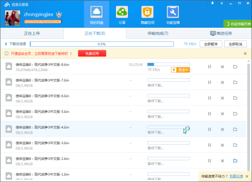Screen dimensions: 252x182
Task: Open folder for -5.bin file
Action: 235,114
